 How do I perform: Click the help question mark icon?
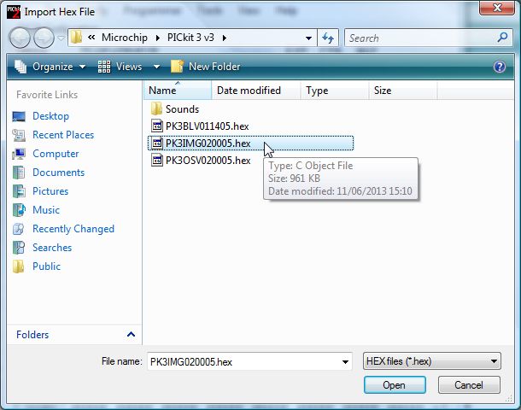click(x=500, y=67)
